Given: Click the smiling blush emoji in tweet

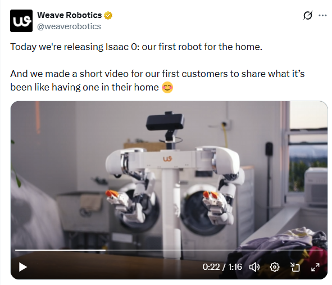Looking at the screenshot, I should click(x=167, y=87).
